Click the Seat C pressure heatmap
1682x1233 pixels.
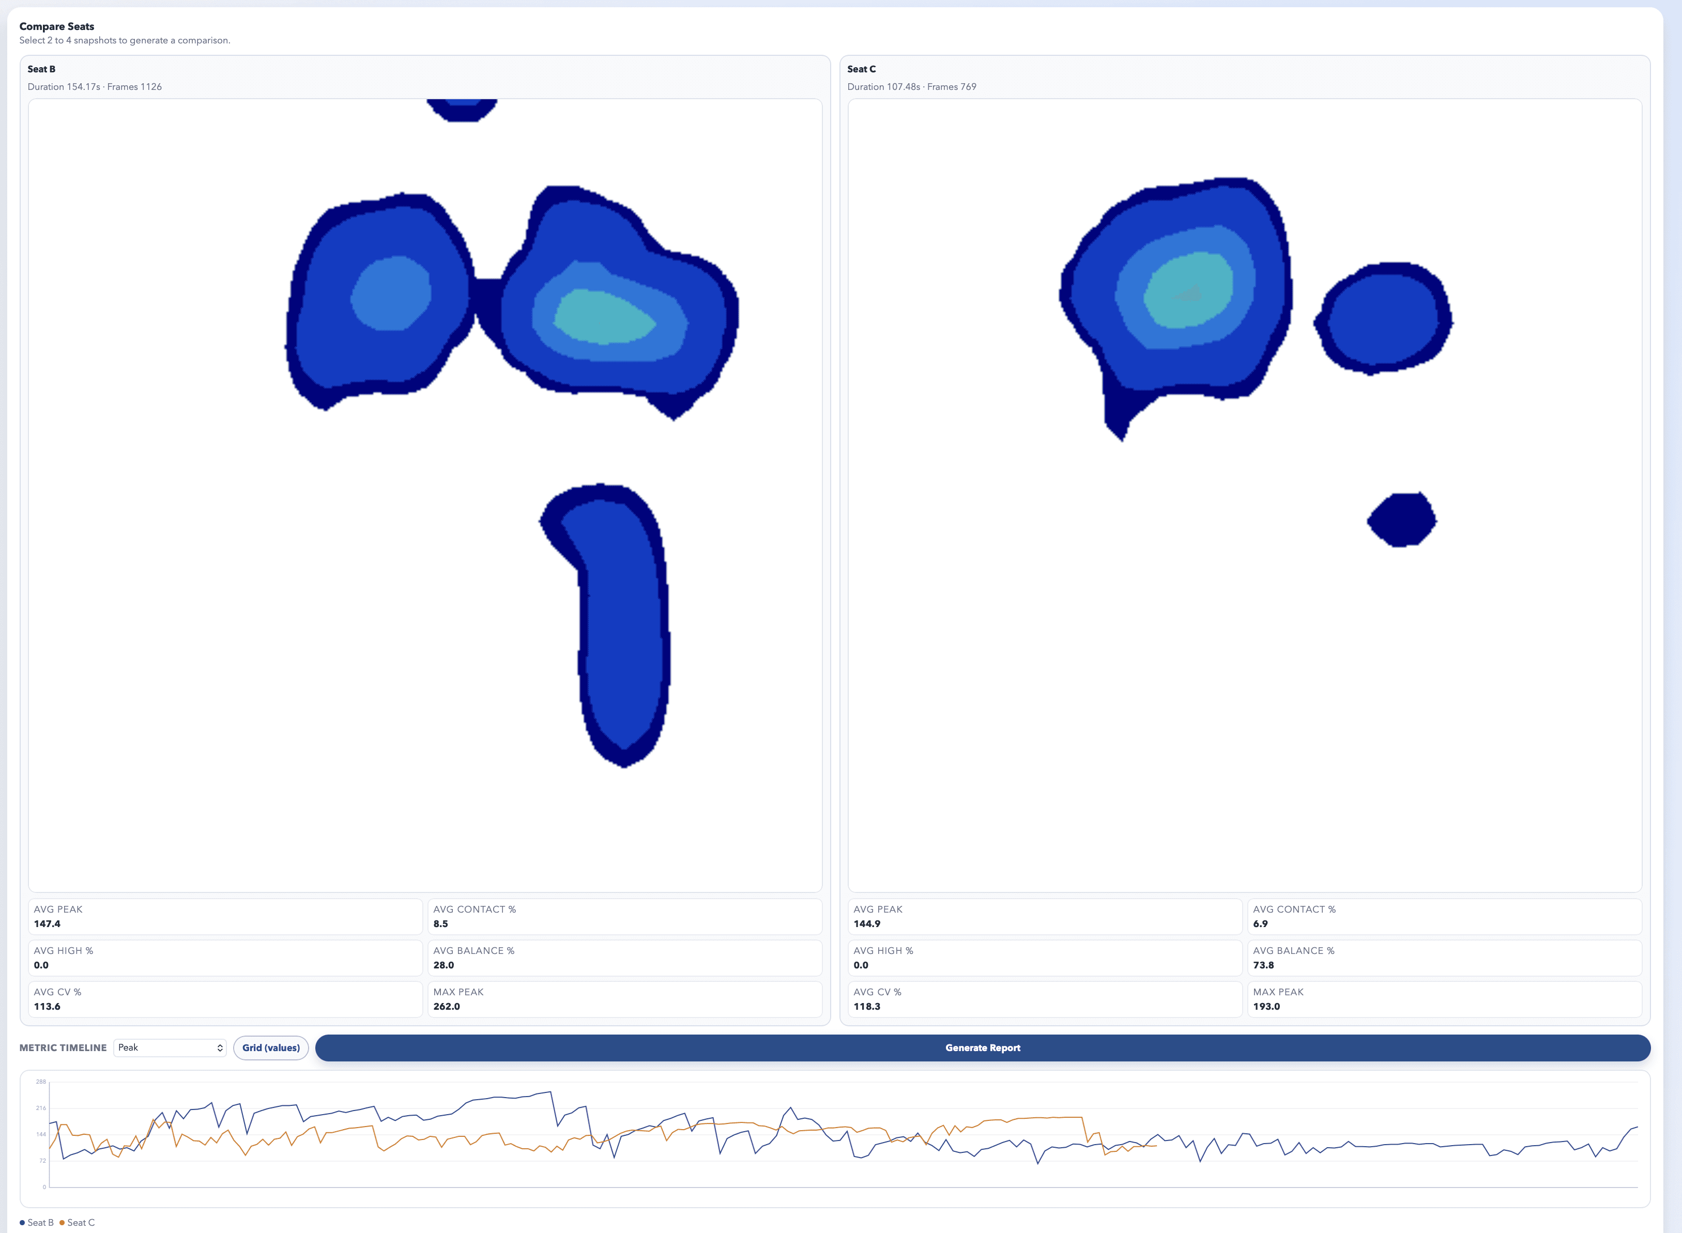click(1244, 495)
